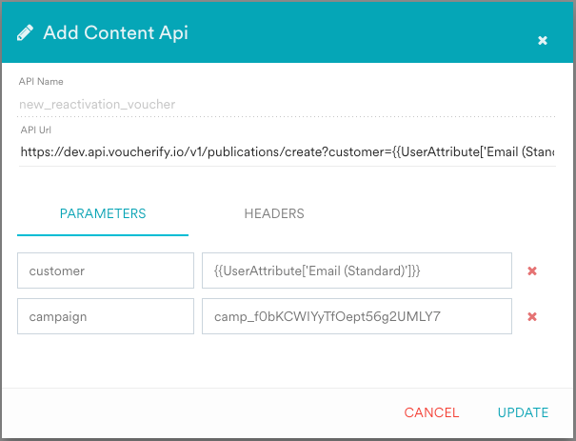This screenshot has height=441, width=576.
Task: Focus the API Name input field
Action: [286, 104]
